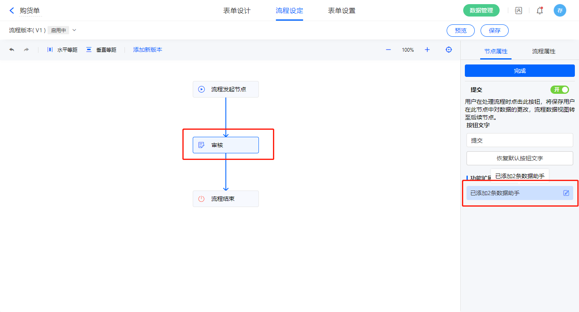579x312 pixels.
Task: Apply 垂直等距 vertical spacing
Action: [101, 50]
